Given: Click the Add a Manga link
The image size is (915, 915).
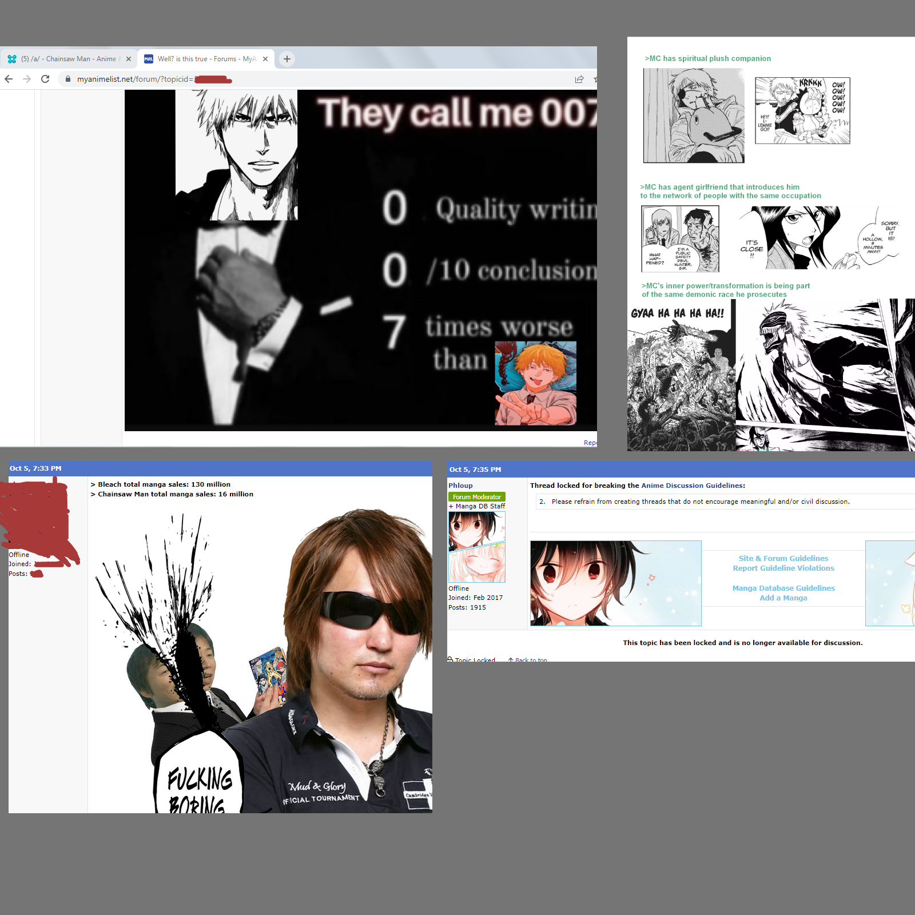Looking at the screenshot, I should (x=783, y=598).
